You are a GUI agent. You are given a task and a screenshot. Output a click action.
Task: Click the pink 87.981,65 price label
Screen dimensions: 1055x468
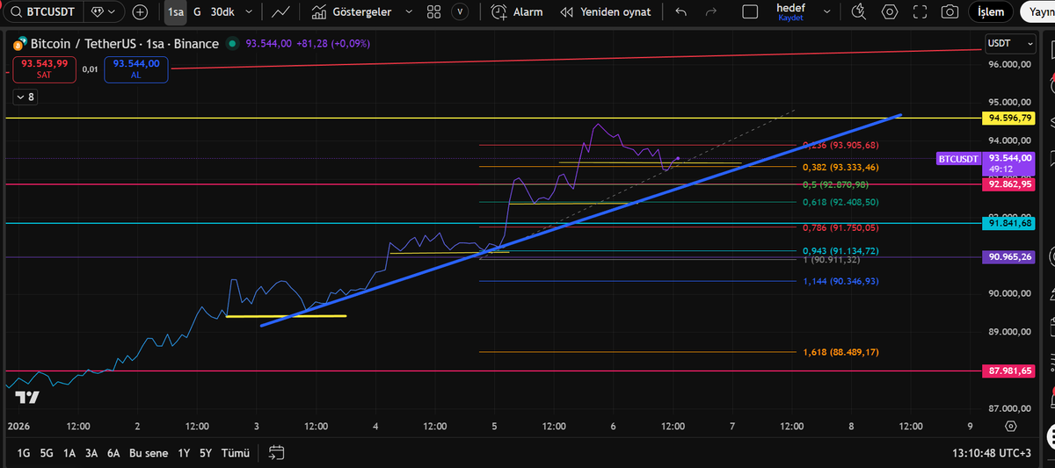pos(1010,371)
